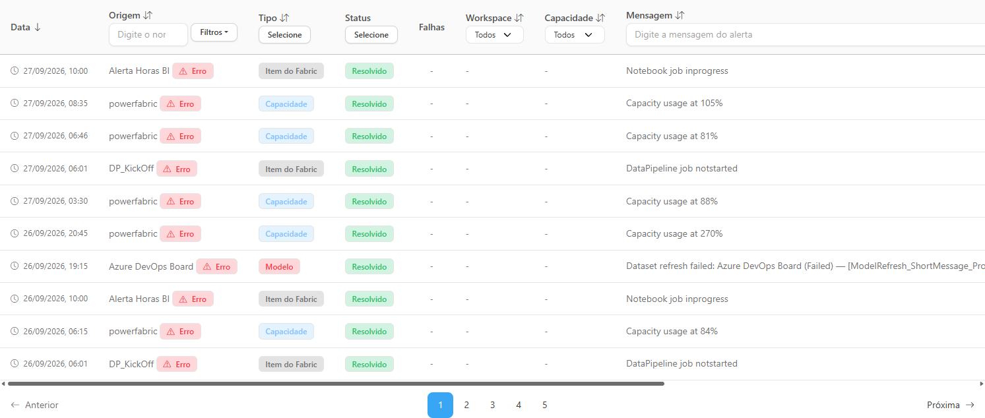Click clock icon for 27/09/2026, 08:35
The image size is (985, 418).
click(15, 104)
